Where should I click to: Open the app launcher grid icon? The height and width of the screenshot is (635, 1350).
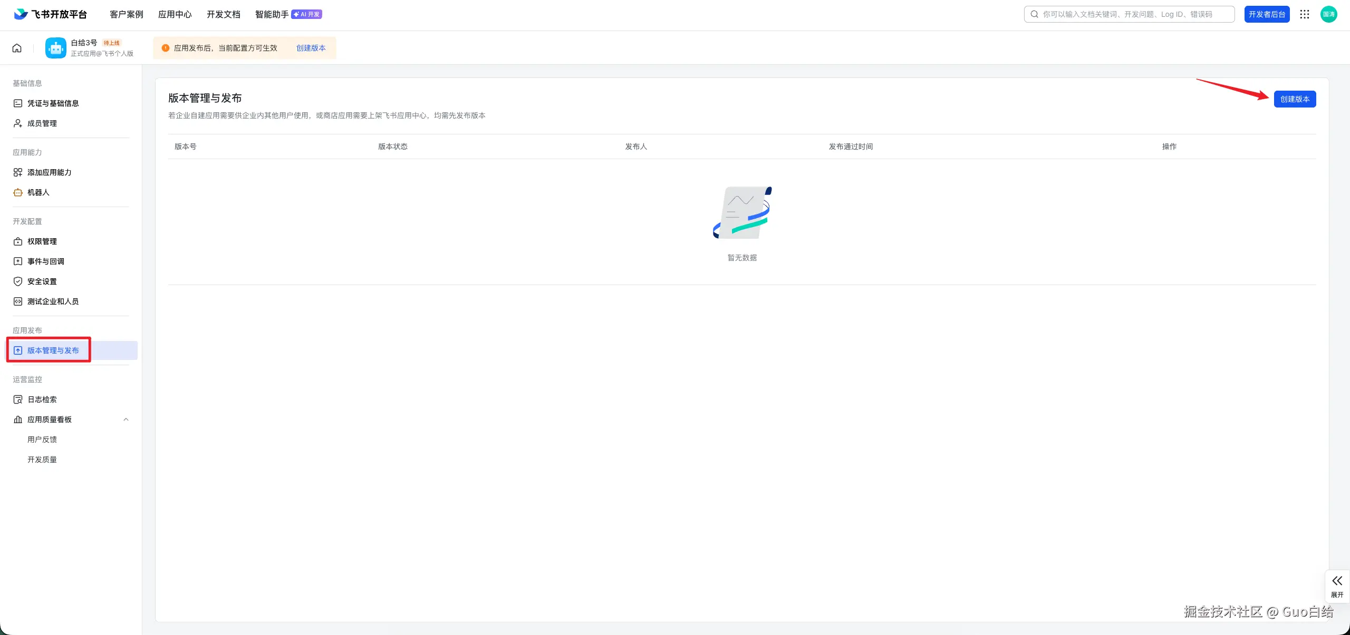click(1305, 14)
